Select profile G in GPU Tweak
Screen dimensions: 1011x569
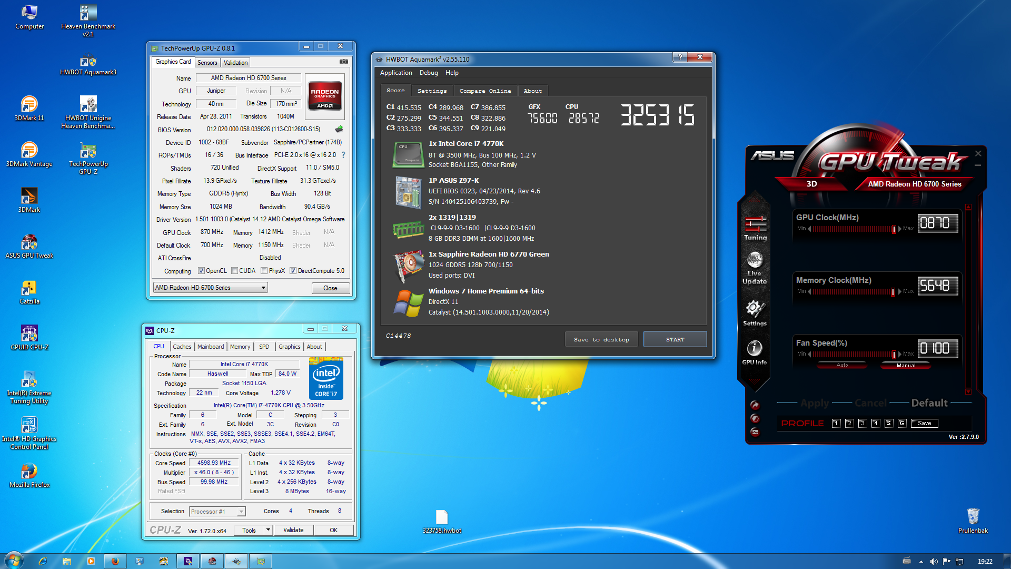(x=902, y=423)
